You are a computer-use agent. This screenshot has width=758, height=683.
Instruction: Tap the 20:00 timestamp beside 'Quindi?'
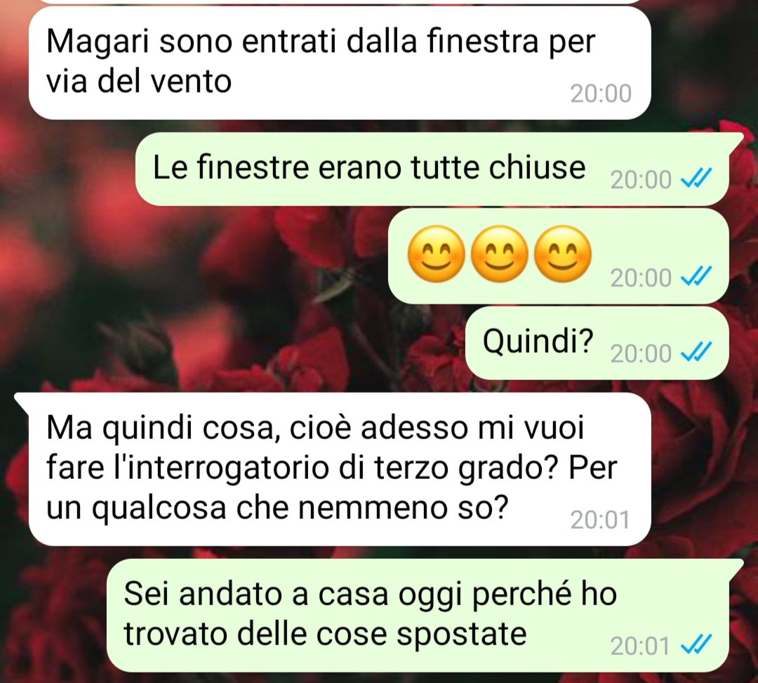point(641,353)
